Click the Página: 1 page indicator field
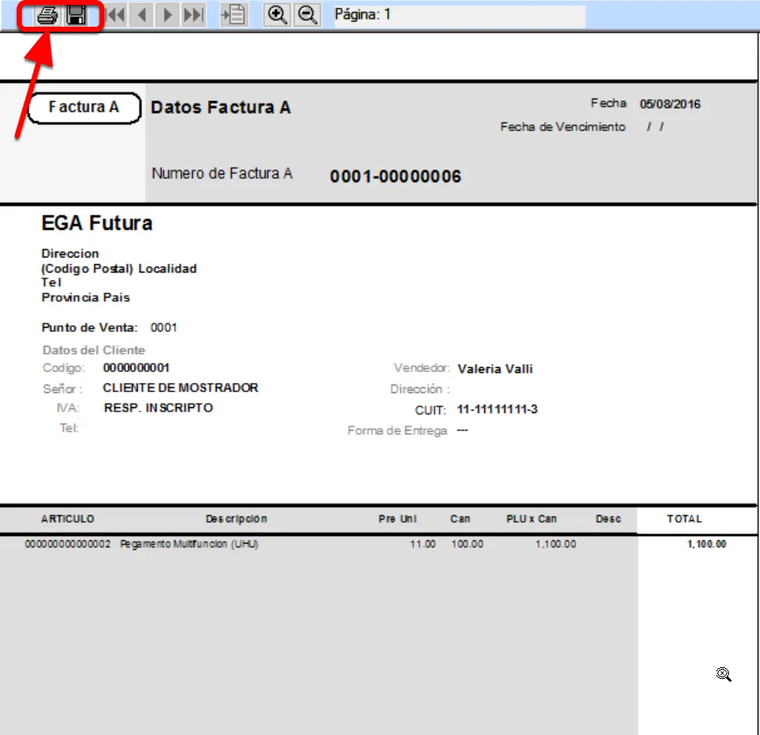Image resolution: width=760 pixels, height=735 pixels. [x=460, y=15]
